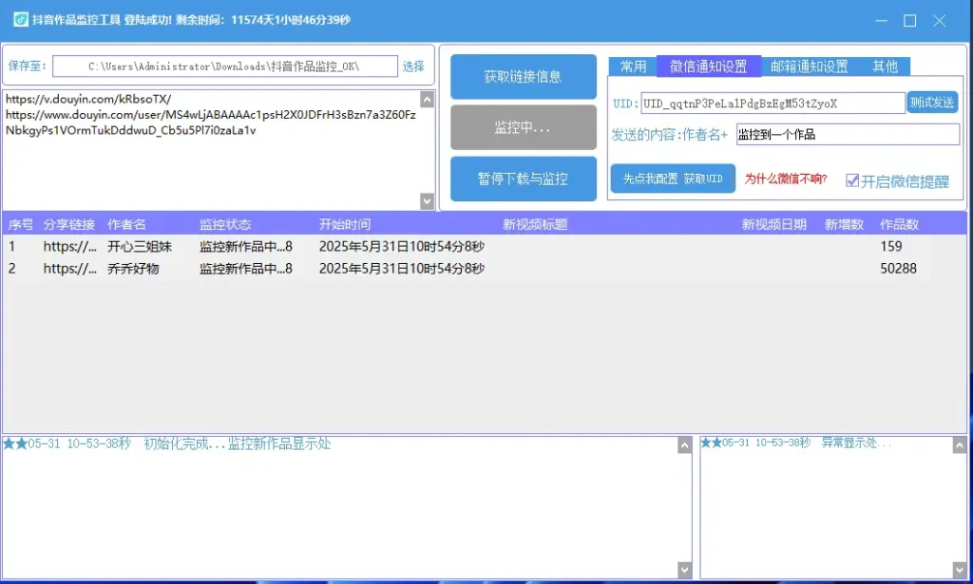Switch to the 常用 tab

coord(633,66)
